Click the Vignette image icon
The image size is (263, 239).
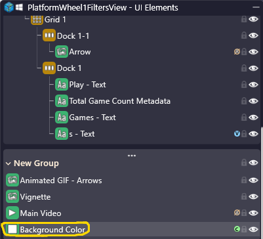12,197
